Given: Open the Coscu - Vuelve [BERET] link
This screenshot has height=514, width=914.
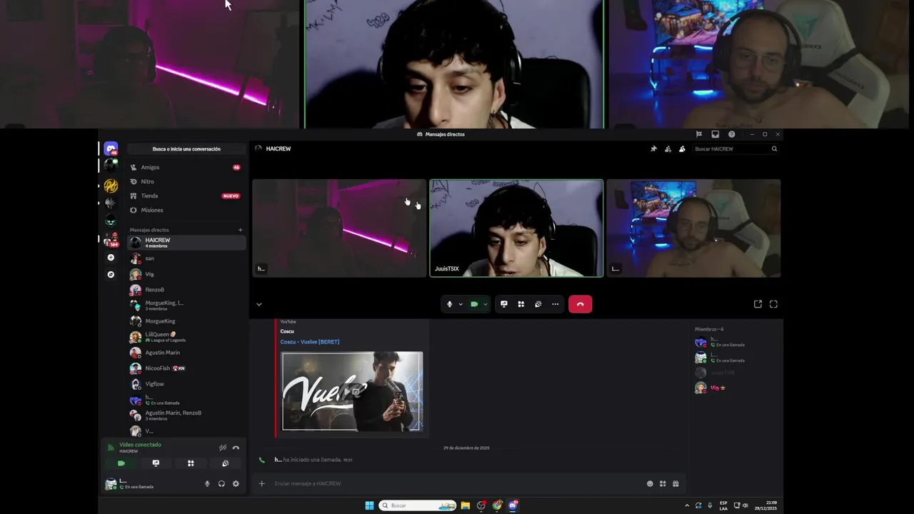Looking at the screenshot, I should 310,342.
